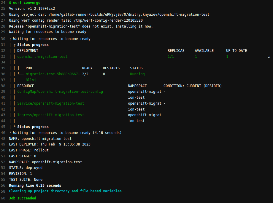
Task: Click line number 25 for the version line
Action: click(x=3, y=9)
